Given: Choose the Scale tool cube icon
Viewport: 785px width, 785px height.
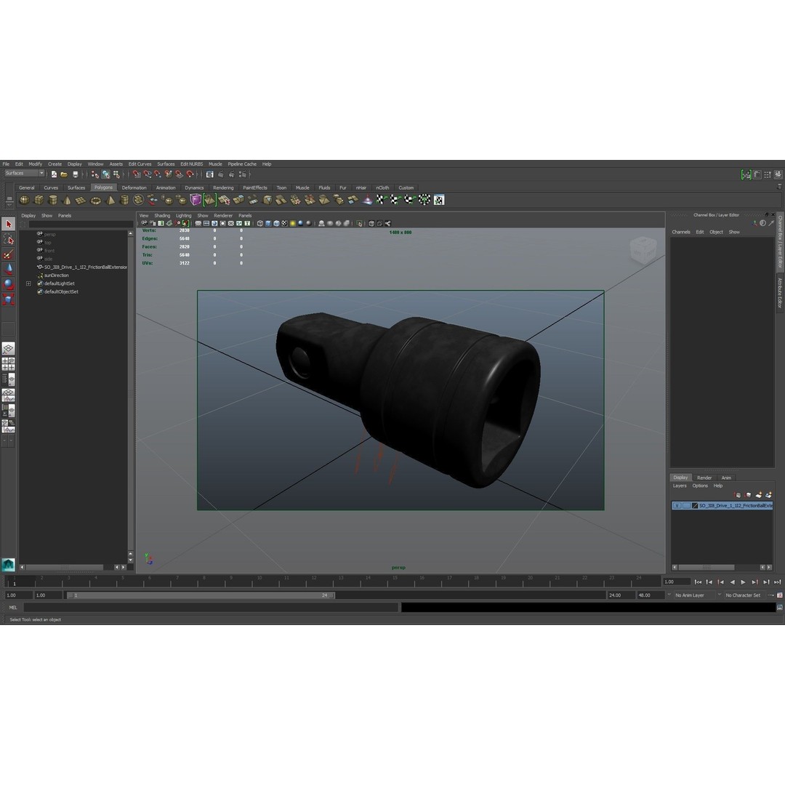Looking at the screenshot, I should pos(9,299).
